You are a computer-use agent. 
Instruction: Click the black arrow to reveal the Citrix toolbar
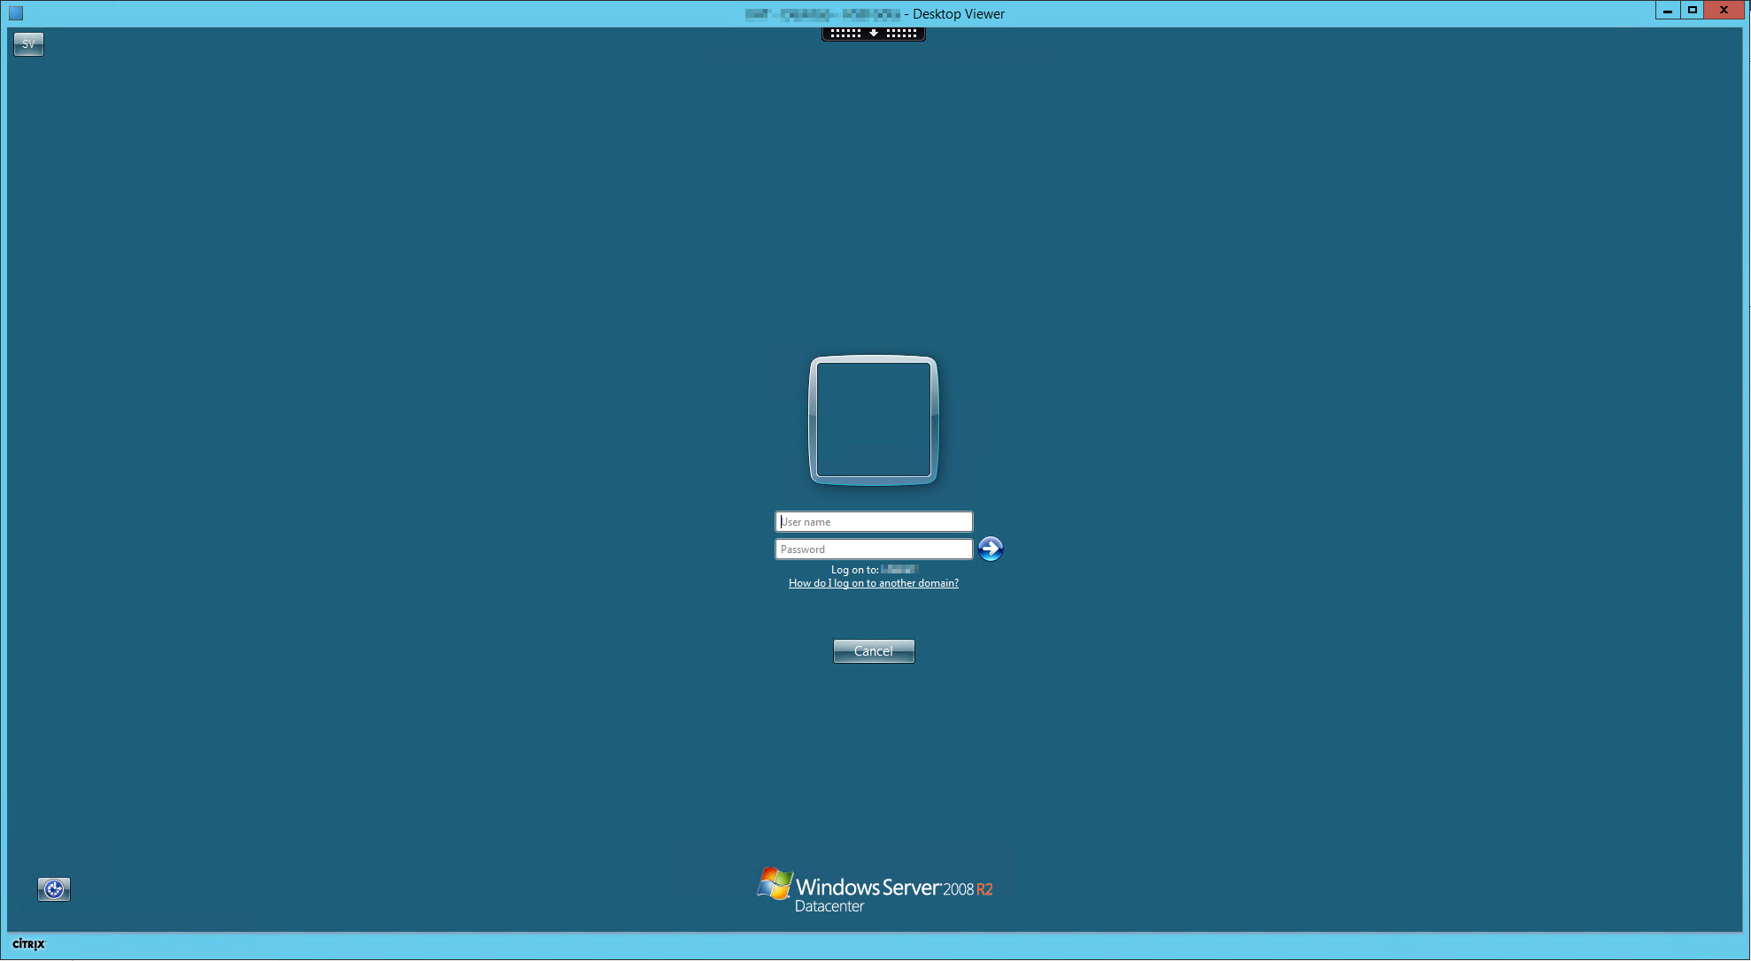[x=874, y=33]
